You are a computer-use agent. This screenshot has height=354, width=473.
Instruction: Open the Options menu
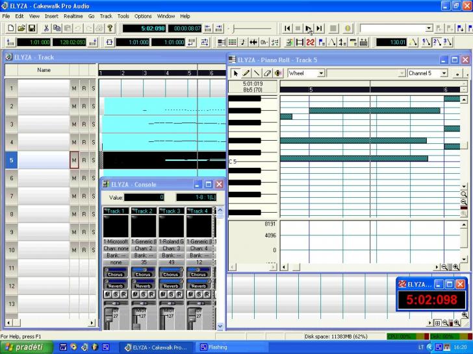pos(143,16)
